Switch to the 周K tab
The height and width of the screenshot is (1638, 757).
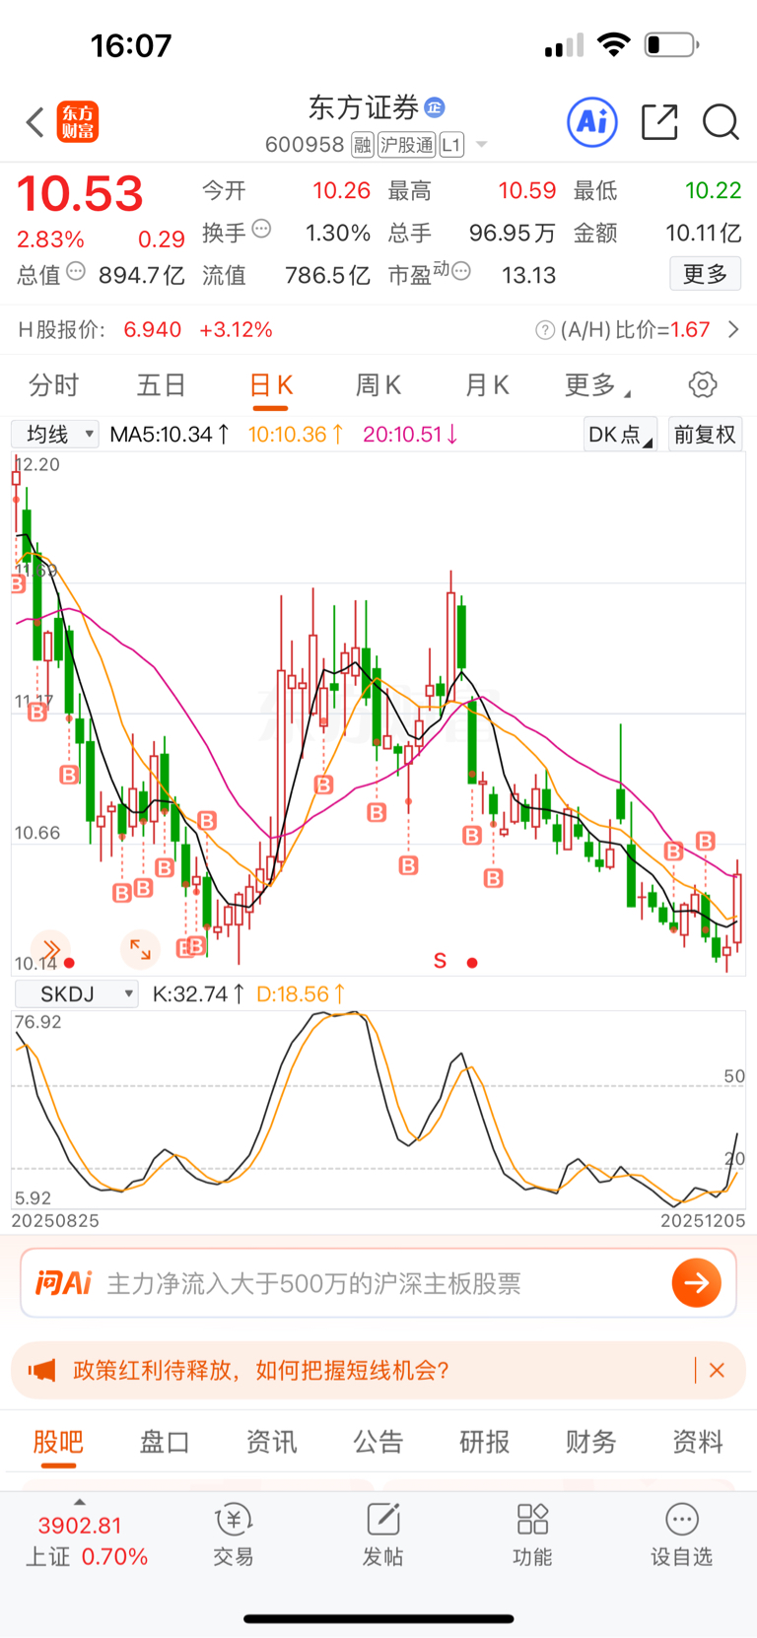coord(378,385)
